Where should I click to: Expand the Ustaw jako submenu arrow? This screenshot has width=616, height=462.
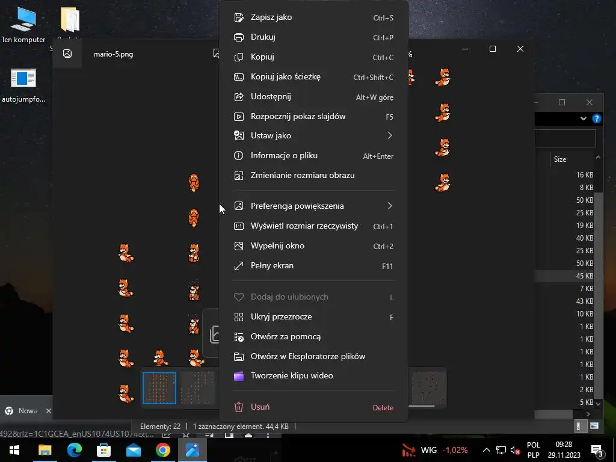[390, 135]
